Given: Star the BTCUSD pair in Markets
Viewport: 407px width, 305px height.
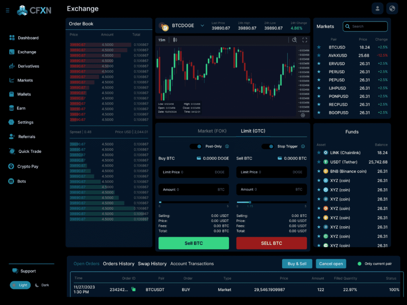Looking at the screenshot, I should click(318, 47).
